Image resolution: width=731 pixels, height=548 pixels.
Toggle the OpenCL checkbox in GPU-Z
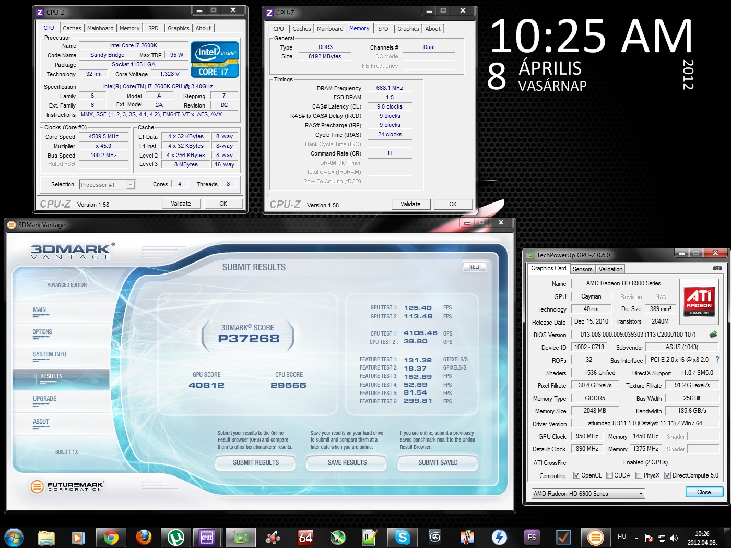point(576,475)
